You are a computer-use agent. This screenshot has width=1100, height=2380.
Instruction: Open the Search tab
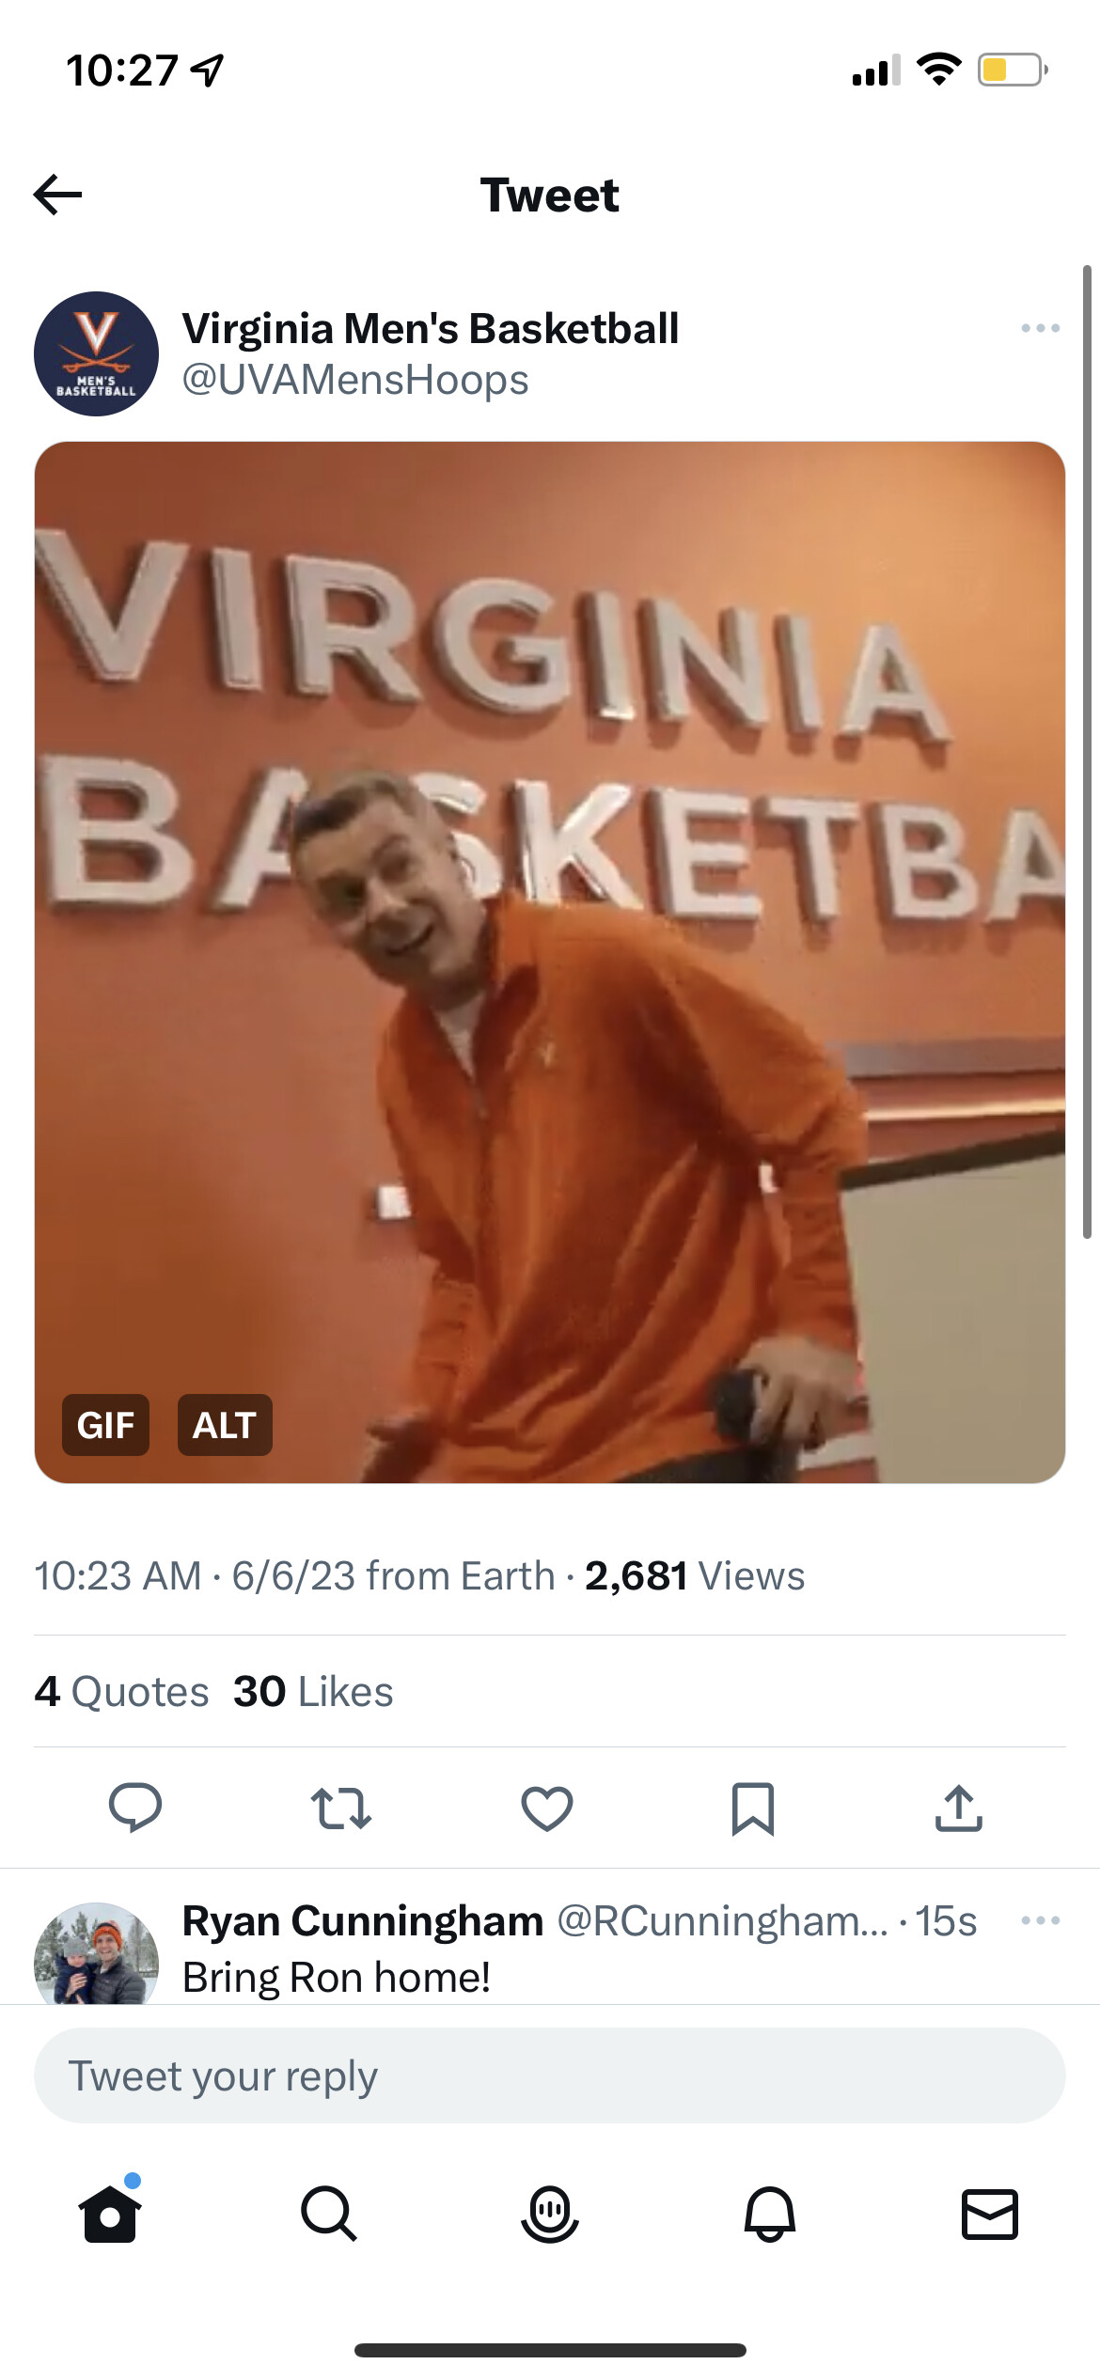tap(329, 2214)
